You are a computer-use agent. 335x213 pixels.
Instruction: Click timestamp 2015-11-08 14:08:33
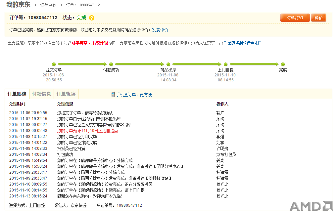click(x=28, y=149)
